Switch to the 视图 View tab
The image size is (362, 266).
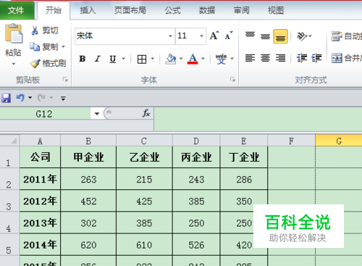(x=276, y=10)
